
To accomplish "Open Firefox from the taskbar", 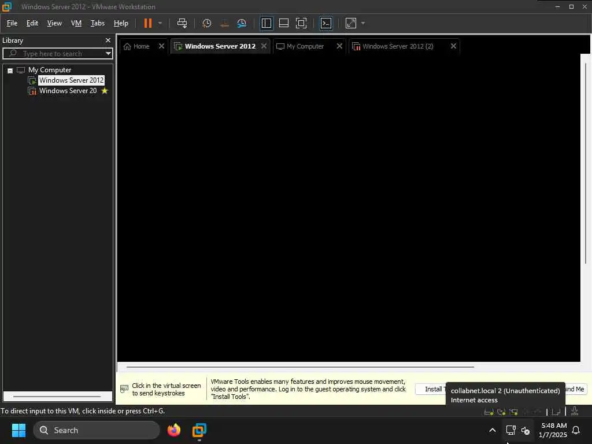I will (x=173, y=430).
